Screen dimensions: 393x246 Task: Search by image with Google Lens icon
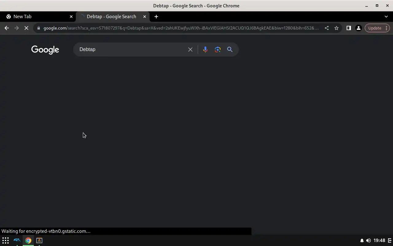(218, 50)
